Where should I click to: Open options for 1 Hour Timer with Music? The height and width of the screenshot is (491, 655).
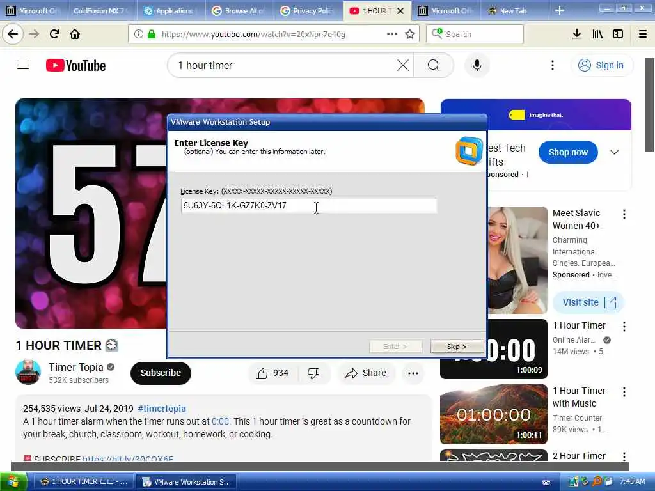tap(624, 392)
